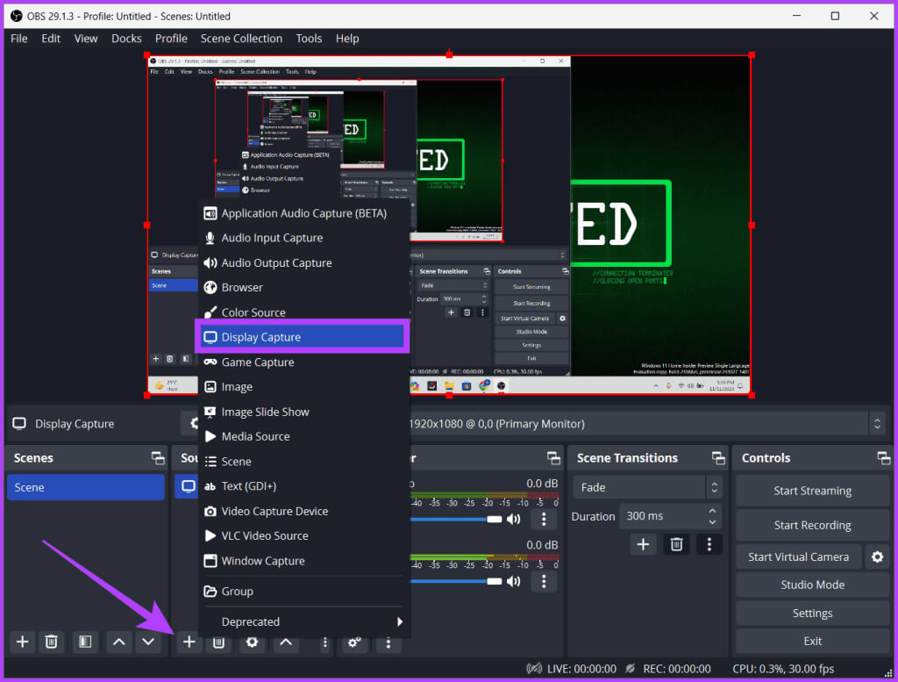Add a new scene with plus icon
Screen dimensions: 898x682
coord(22,642)
